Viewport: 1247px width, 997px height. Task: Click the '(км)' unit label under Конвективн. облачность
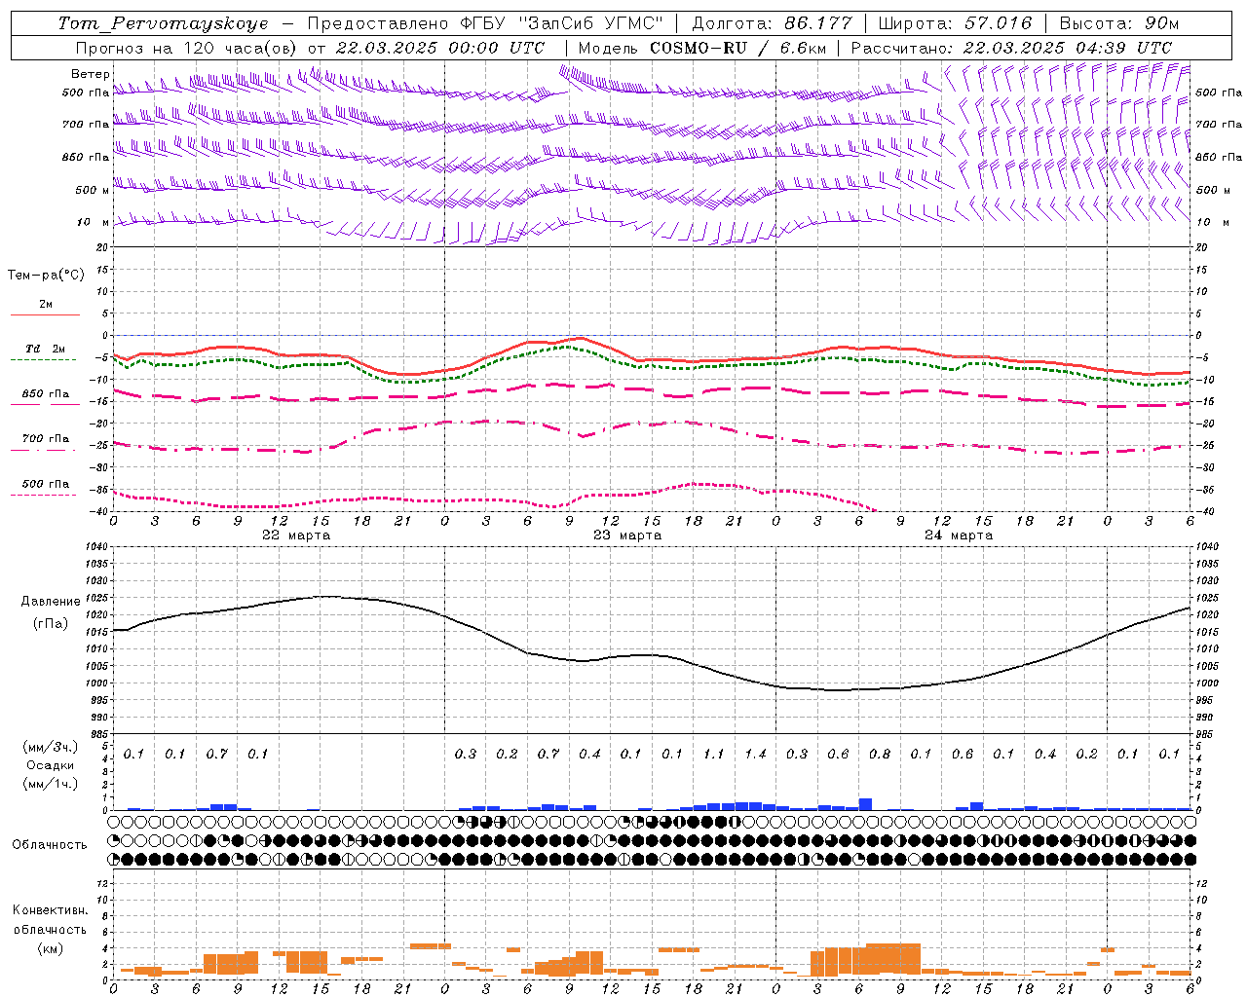pos(51,947)
